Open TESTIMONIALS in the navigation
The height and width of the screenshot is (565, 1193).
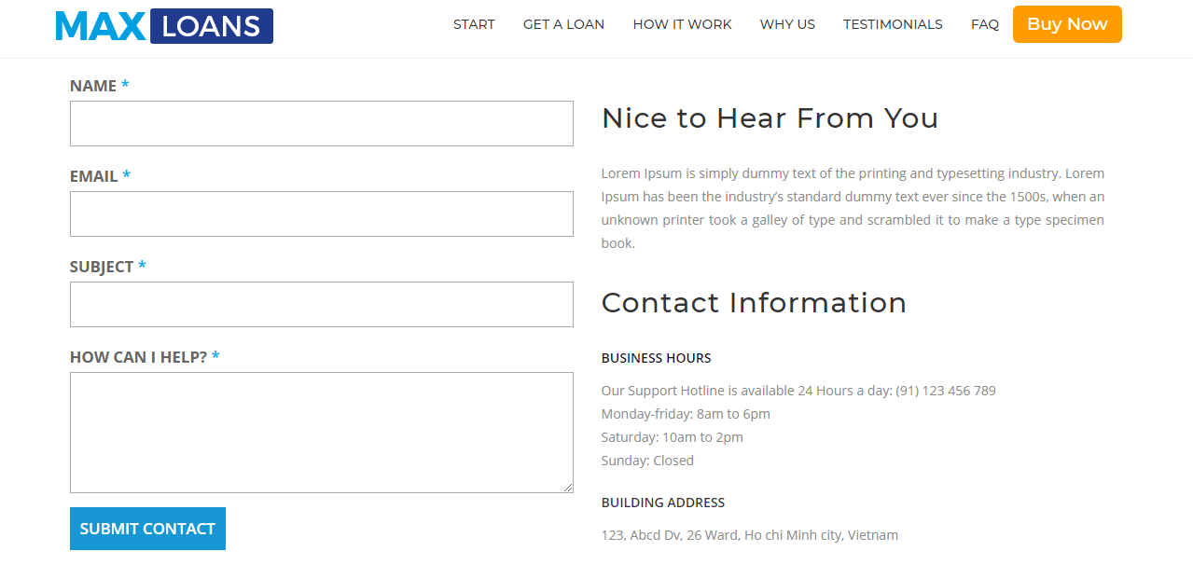click(893, 24)
